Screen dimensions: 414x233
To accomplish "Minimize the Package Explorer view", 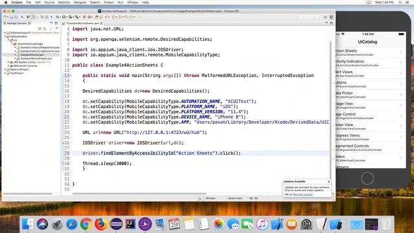I will (x=51, y=23).
